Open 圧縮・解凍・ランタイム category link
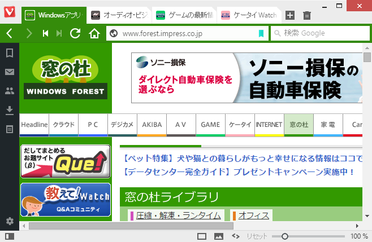372x242 pixels. coord(179,215)
